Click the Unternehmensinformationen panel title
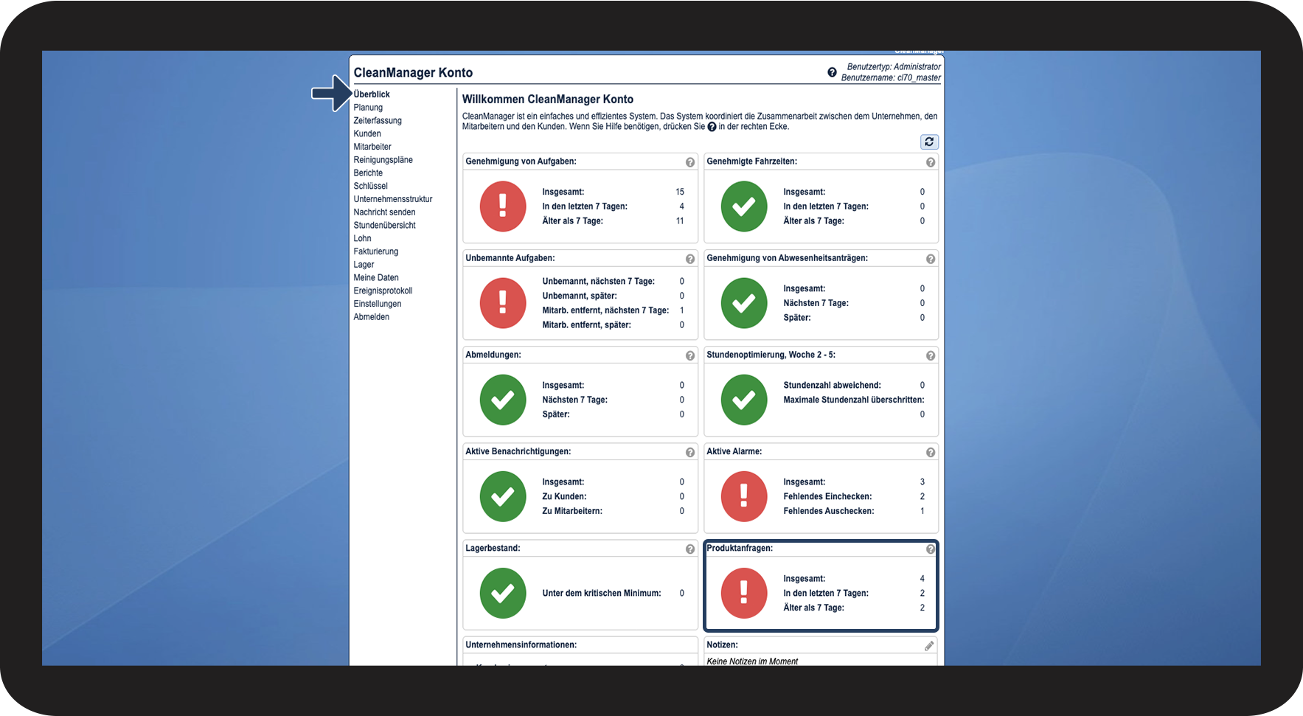The width and height of the screenshot is (1303, 716). click(x=521, y=645)
